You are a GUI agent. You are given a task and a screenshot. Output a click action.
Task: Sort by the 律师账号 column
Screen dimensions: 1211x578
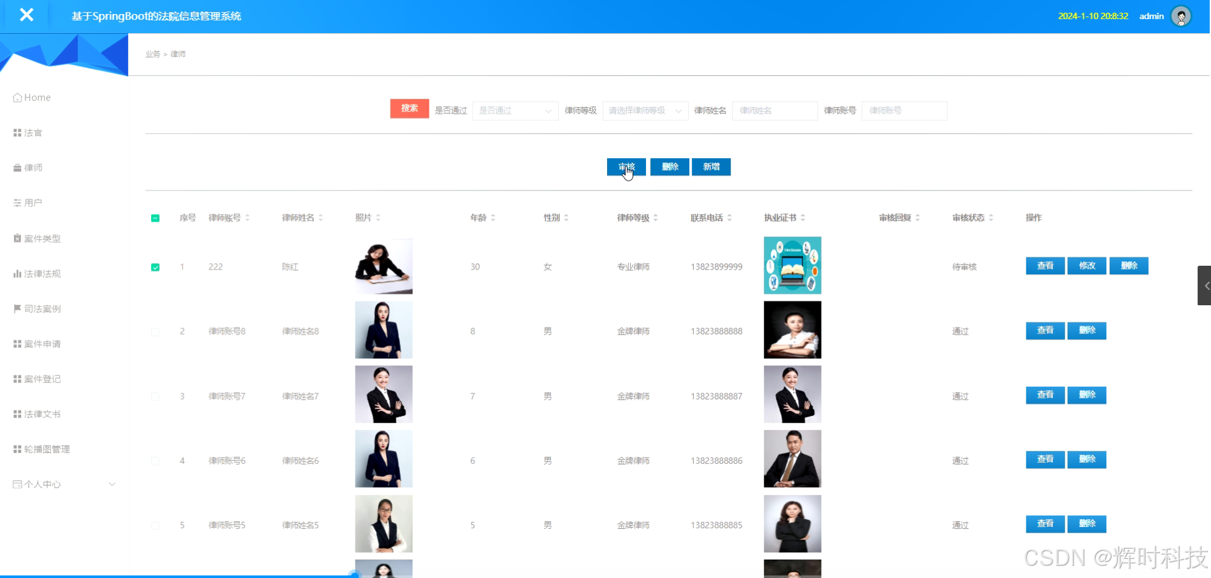pos(247,218)
